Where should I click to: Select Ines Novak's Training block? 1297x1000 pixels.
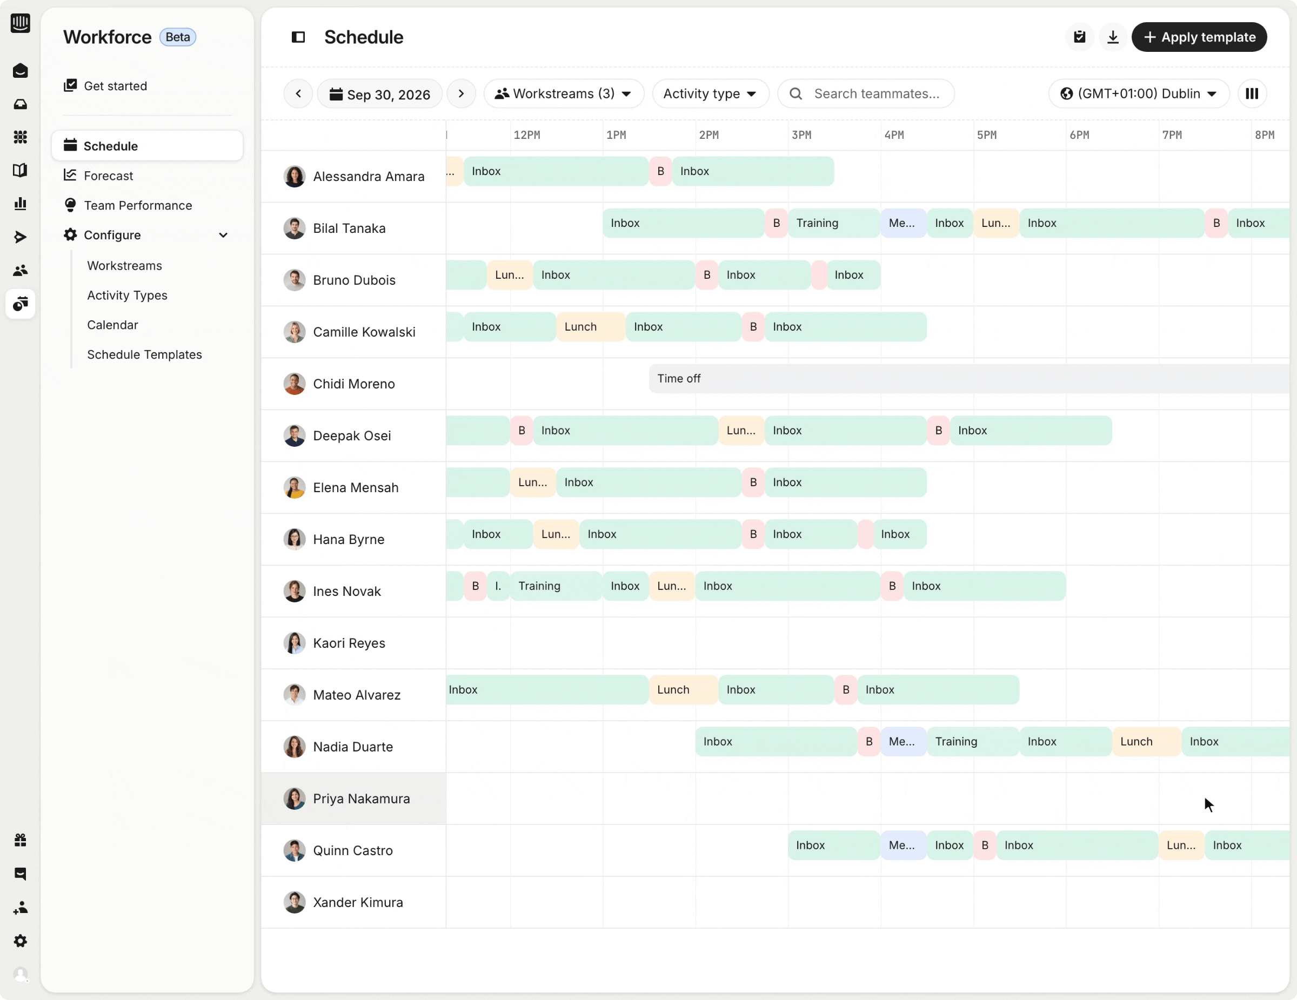tap(556, 586)
